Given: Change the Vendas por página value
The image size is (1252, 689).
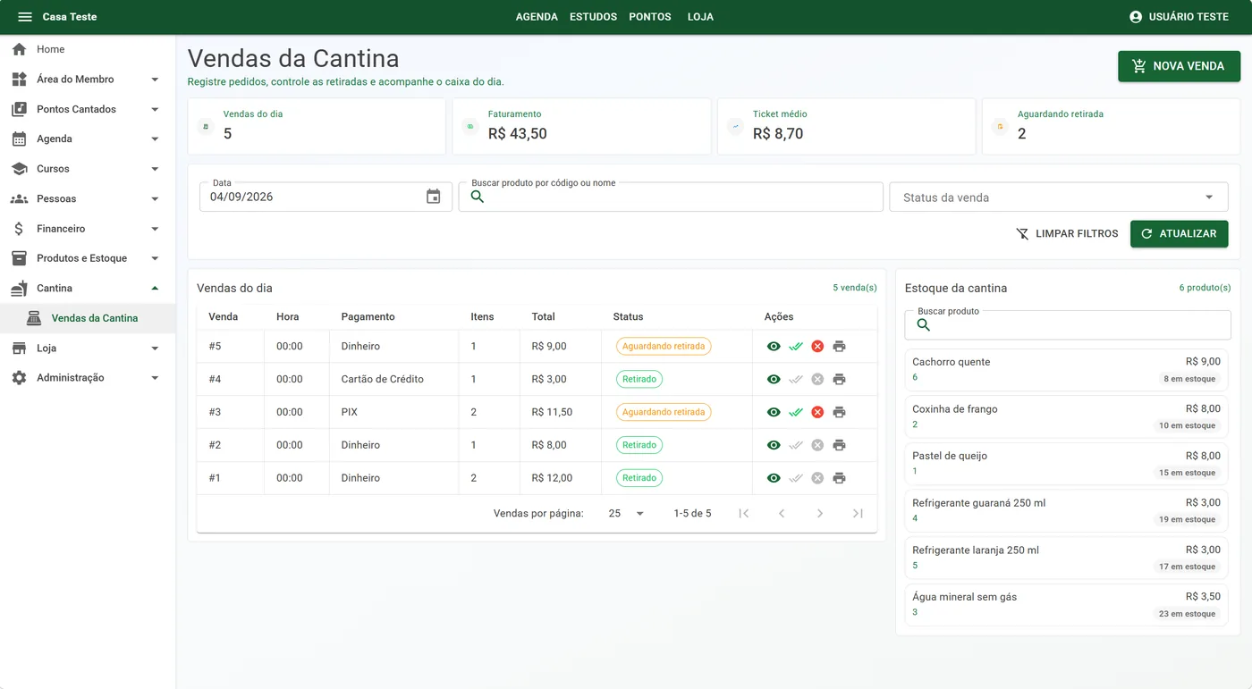Looking at the screenshot, I should click(626, 514).
